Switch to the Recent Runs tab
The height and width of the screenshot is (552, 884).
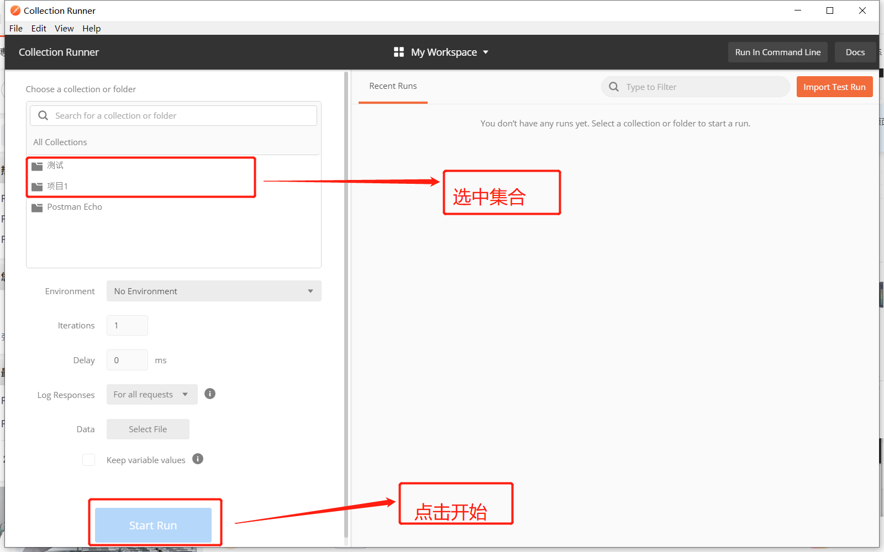coord(393,86)
